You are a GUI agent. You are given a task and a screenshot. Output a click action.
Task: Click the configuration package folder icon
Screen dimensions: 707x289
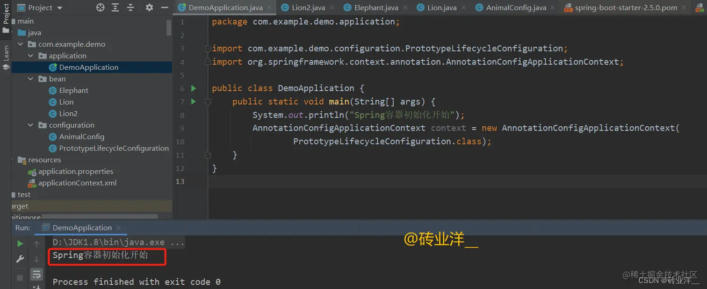click(x=42, y=125)
